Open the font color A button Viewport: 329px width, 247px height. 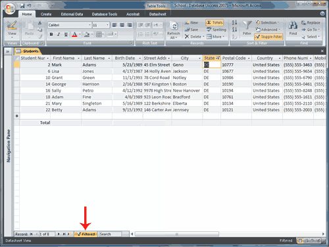74,34
